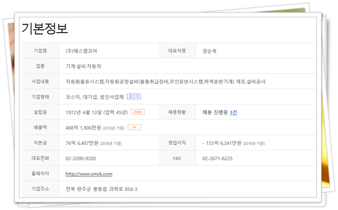Image resolution: width=338 pixels, height=210 pixels.
Task: Open the http://www.smck.com homepage link
Action: coord(89,174)
